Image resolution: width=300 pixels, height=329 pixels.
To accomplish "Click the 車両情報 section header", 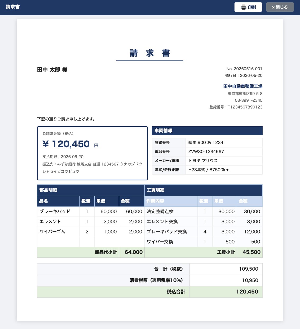I will pos(207,131).
